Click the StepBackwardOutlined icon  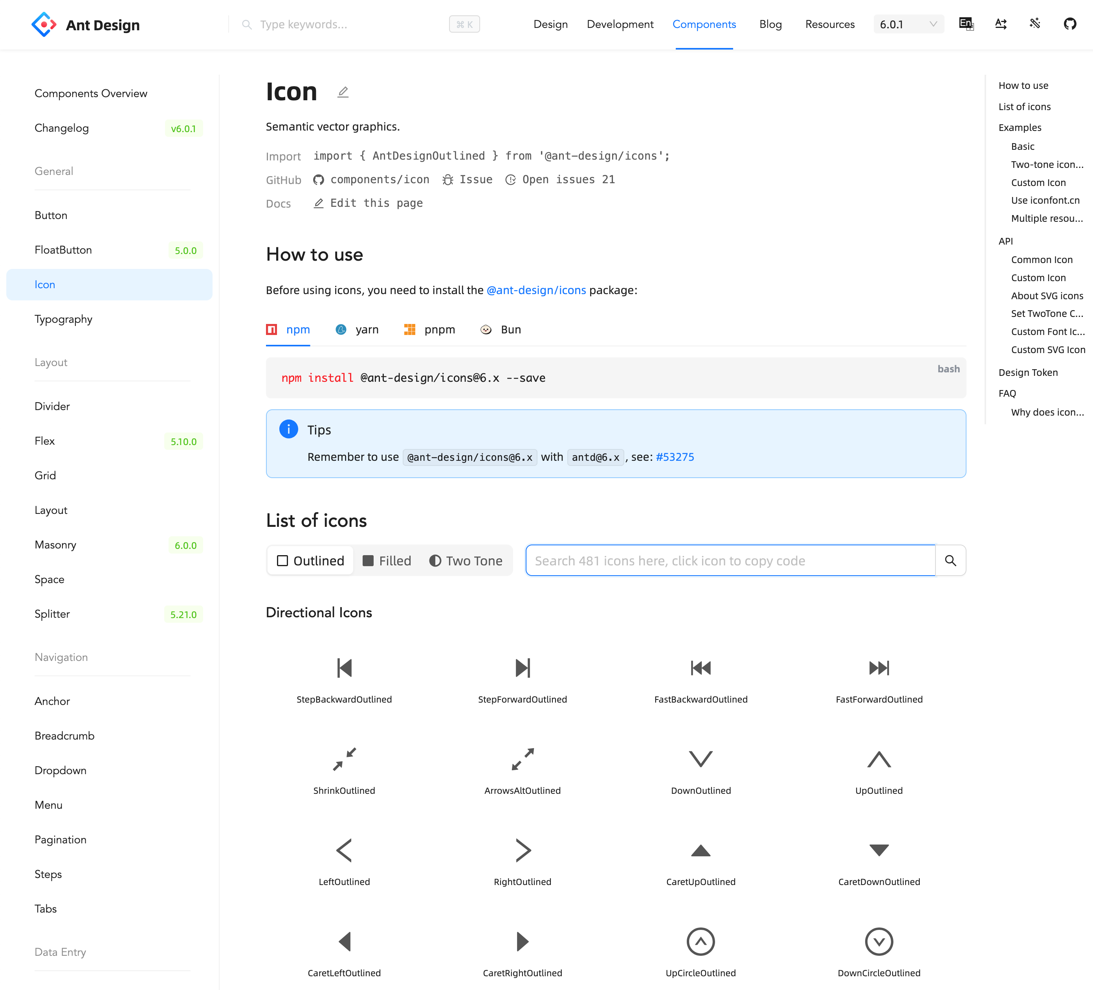click(x=344, y=668)
